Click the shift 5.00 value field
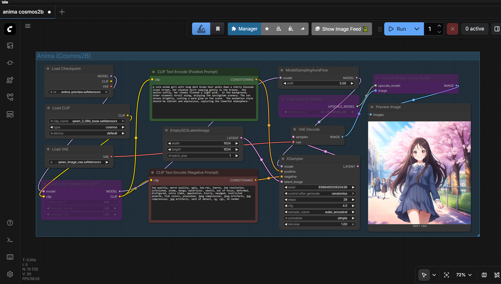Image resolution: width=501 pixels, height=284 pixels. (319, 84)
